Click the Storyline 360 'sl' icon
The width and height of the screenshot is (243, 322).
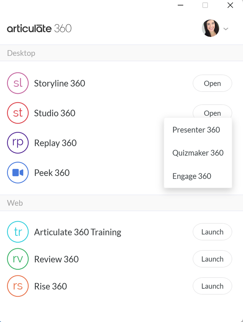(x=18, y=83)
